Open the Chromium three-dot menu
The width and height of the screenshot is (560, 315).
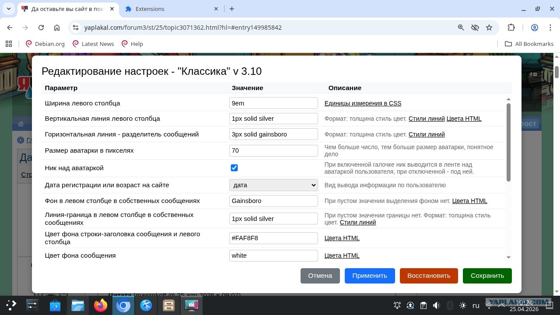pyautogui.click(x=550, y=28)
